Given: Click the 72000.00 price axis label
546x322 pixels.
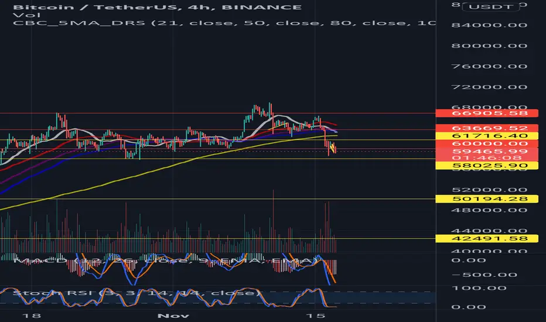Looking at the screenshot, I should (x=489, y=87).
